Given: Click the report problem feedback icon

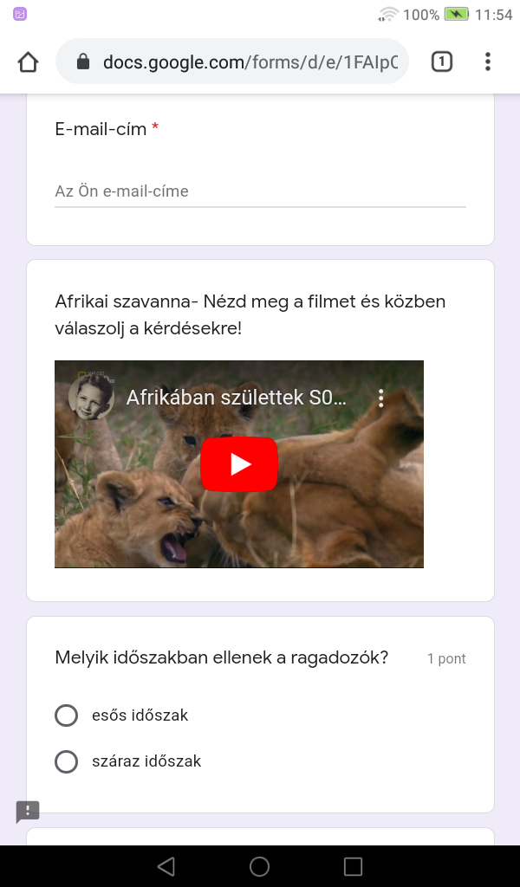Looking at the screenshot, I should point(28,811).
